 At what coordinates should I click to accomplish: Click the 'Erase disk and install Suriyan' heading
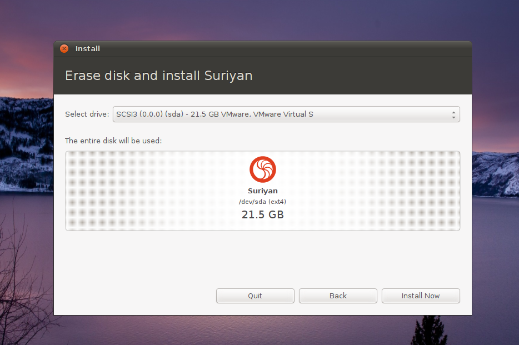pos(159,76)
